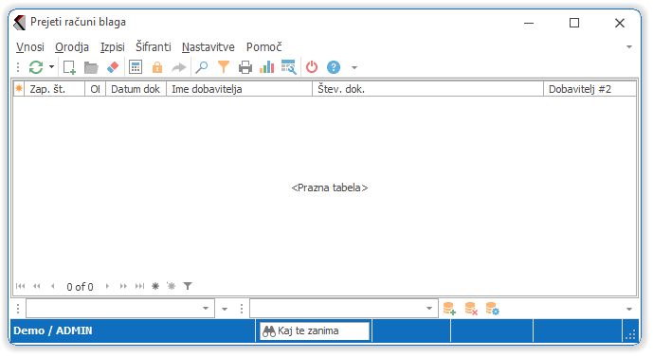Click the gray forward arrow icon
The height and width of the screenshot is (357, 653).
(179, 67)
